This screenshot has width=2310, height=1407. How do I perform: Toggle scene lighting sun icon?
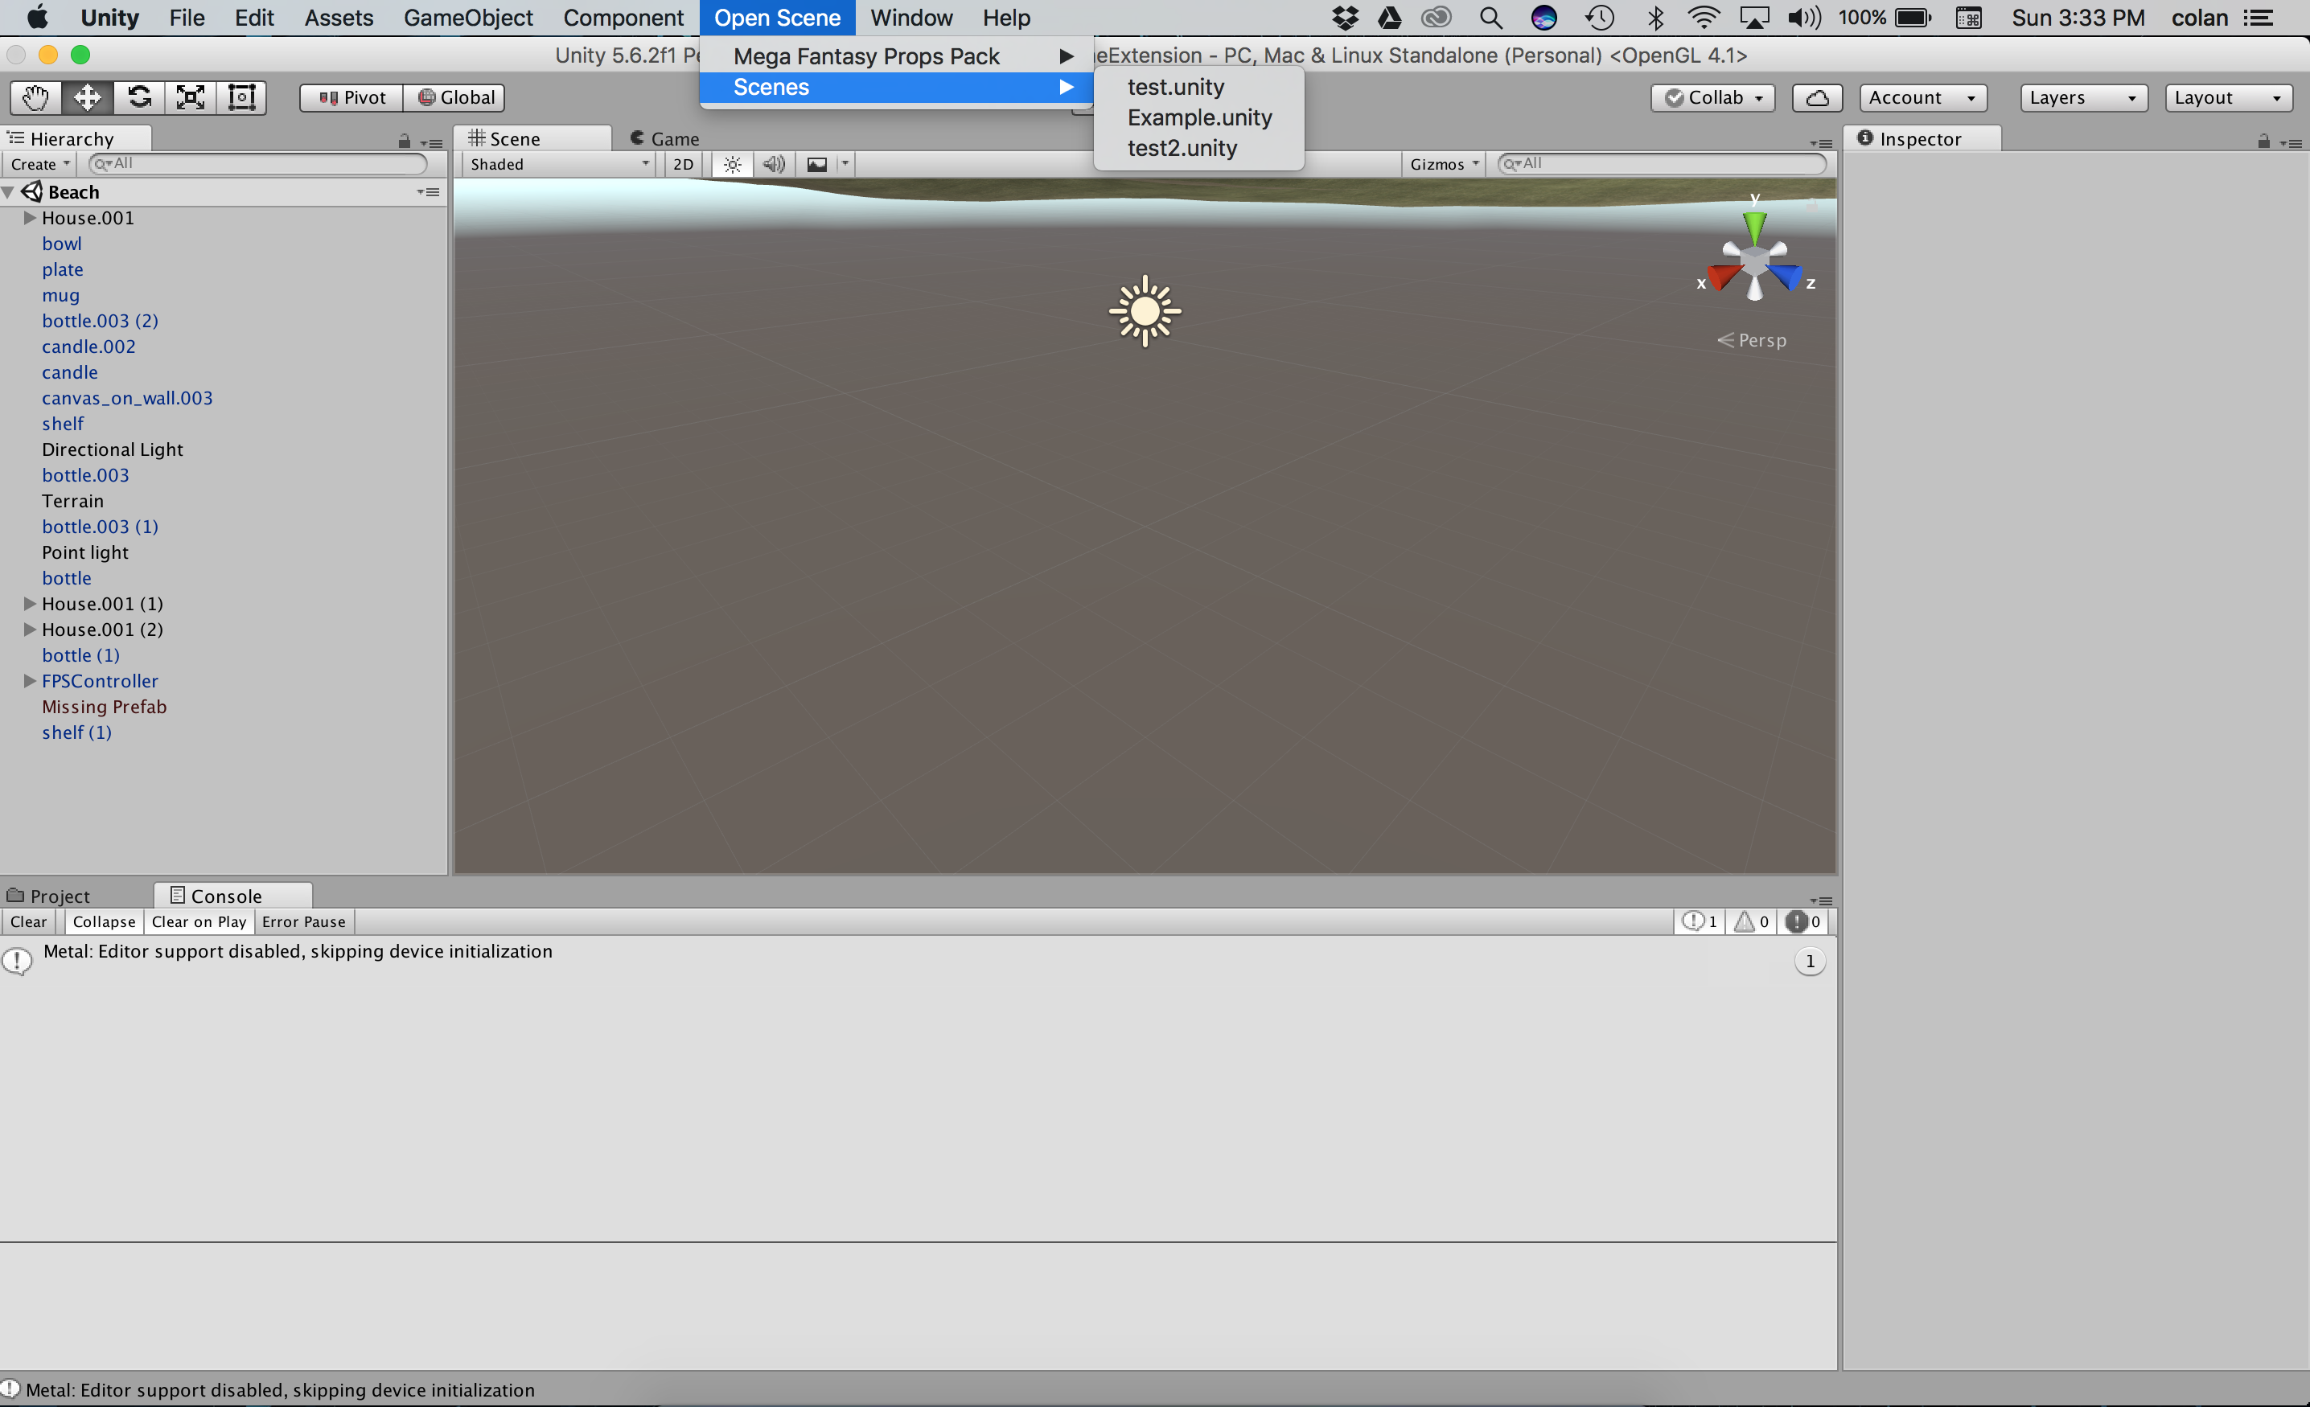732,164
